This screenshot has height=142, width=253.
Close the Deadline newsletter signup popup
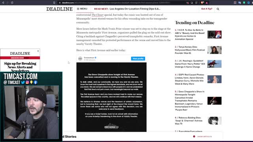(38, 51)
